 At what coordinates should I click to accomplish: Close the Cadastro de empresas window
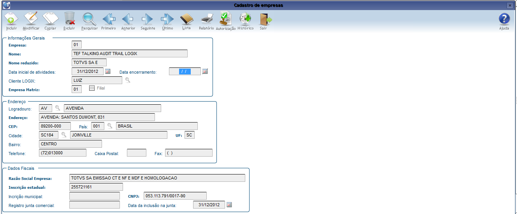(510, 5)
